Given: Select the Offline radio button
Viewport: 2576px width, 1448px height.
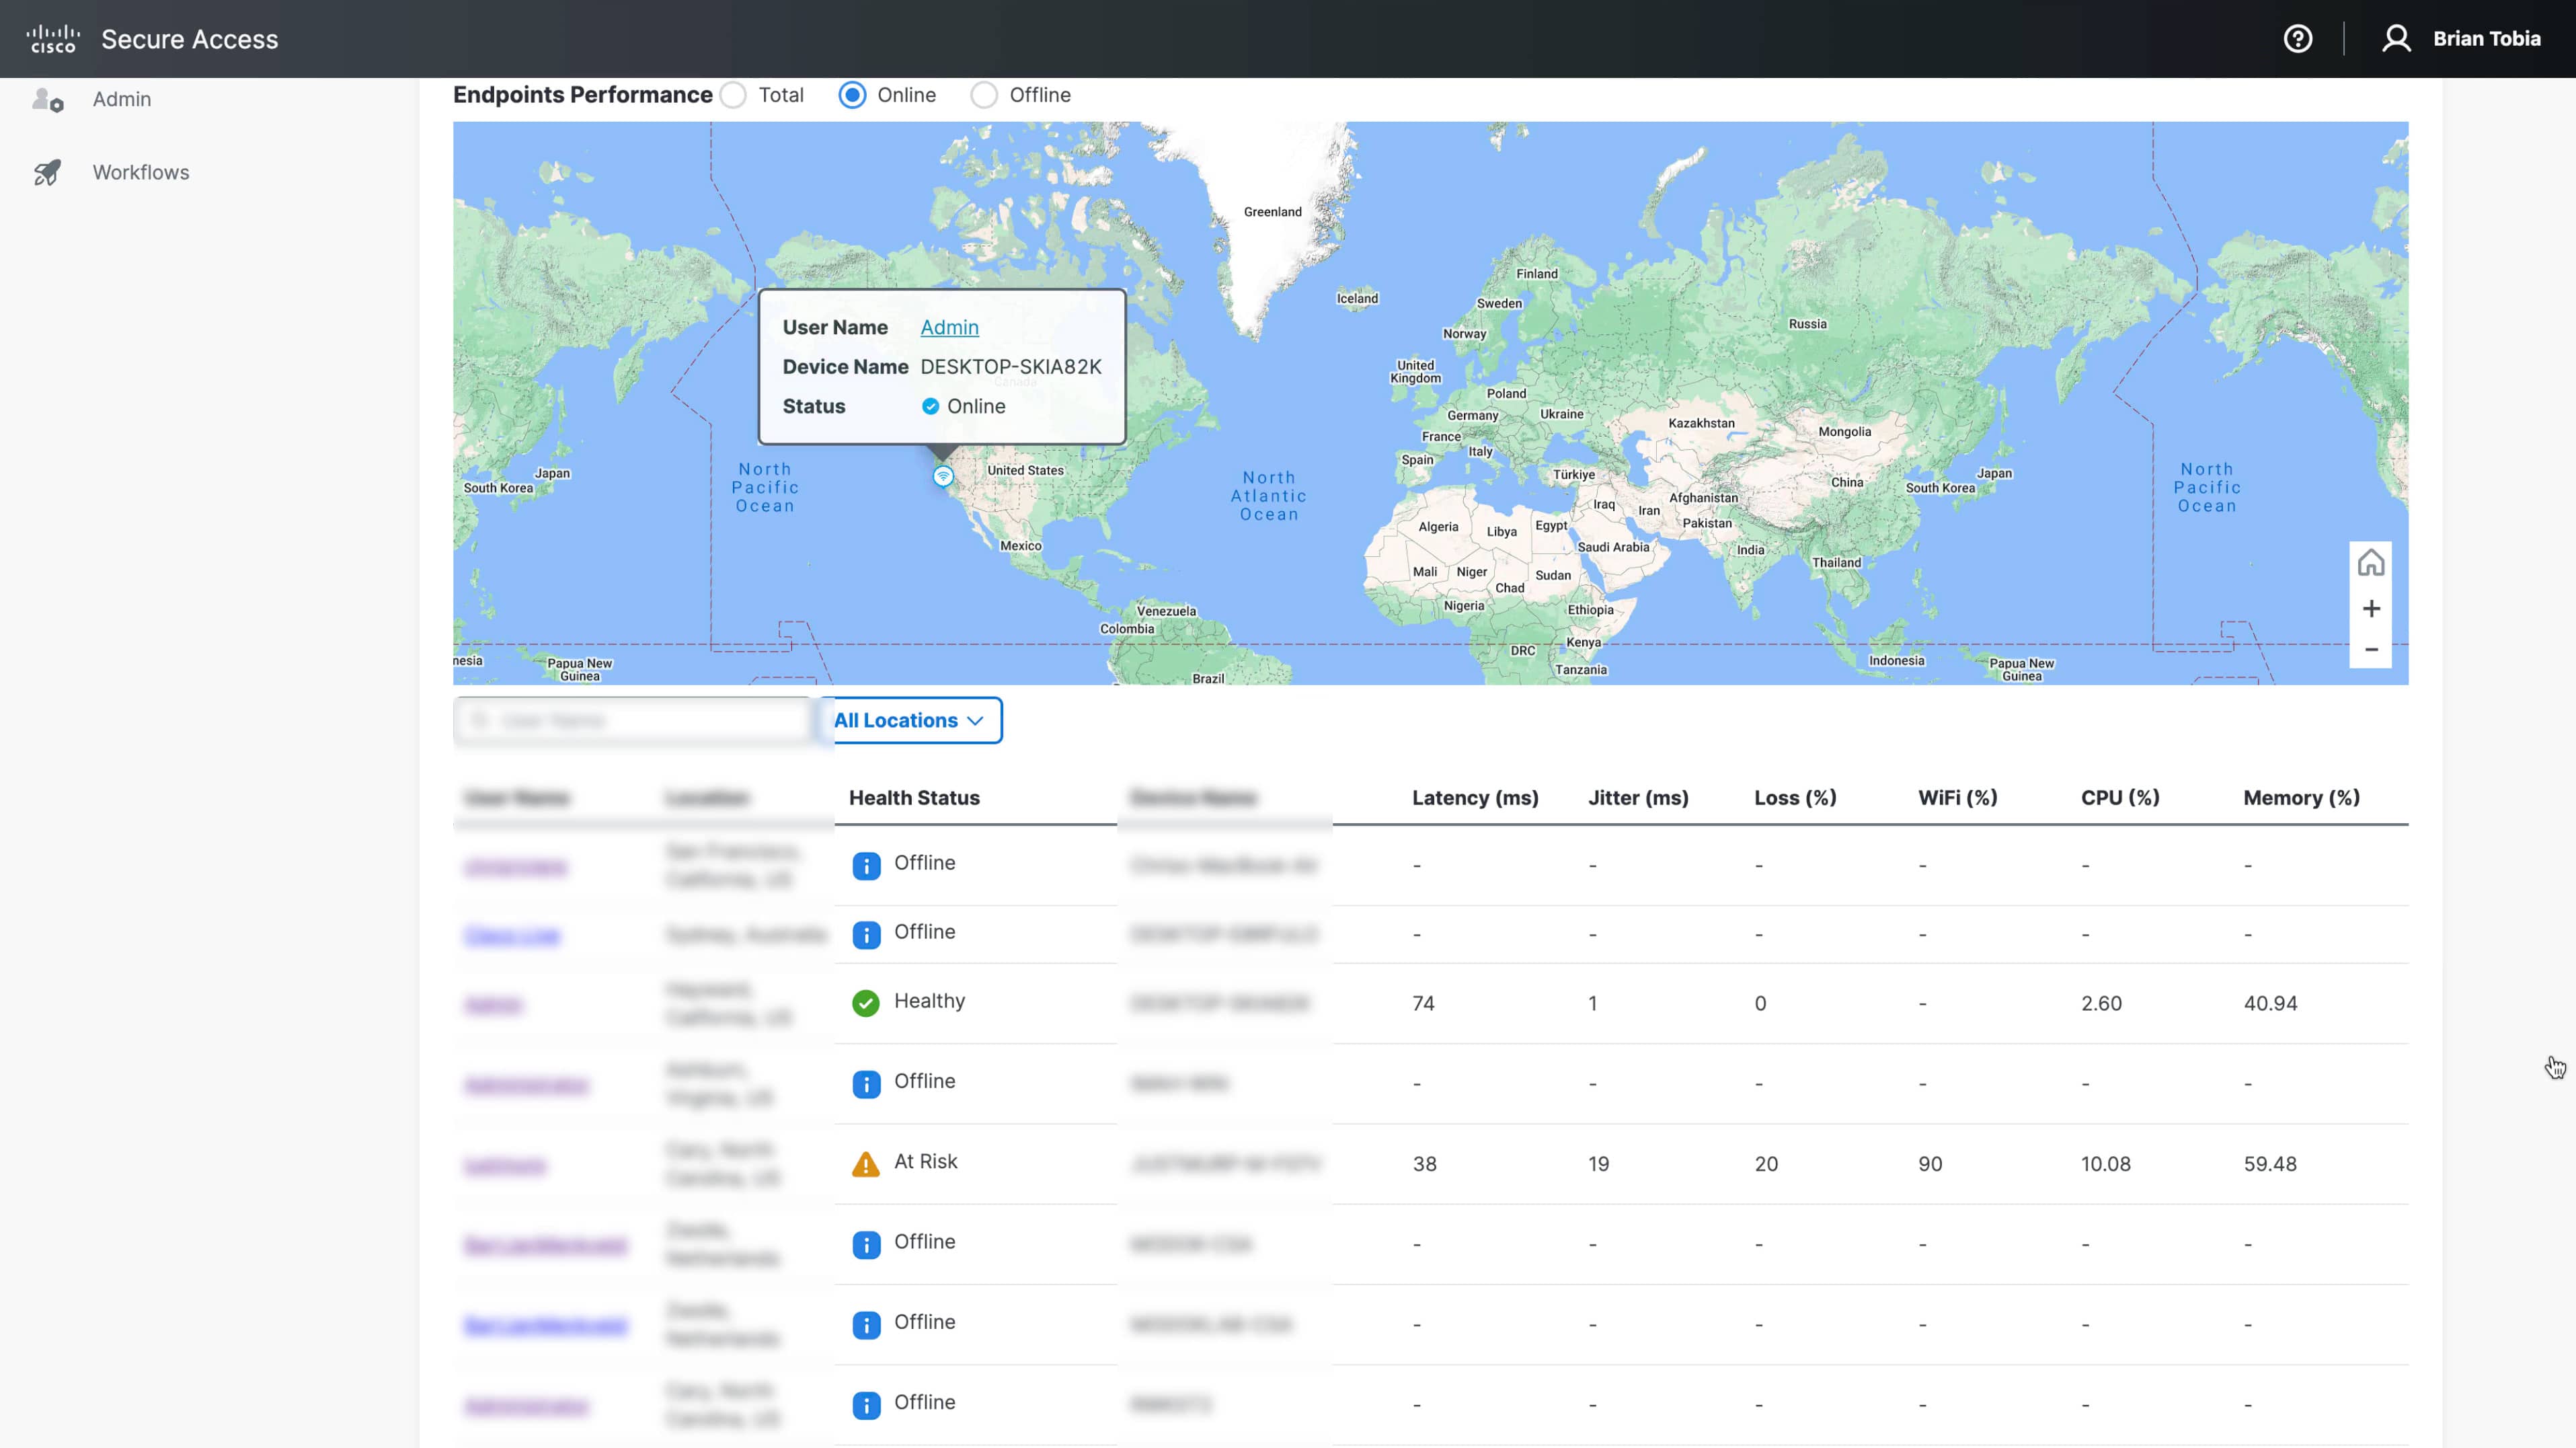Looking at the screenshot, I should 984,95.
